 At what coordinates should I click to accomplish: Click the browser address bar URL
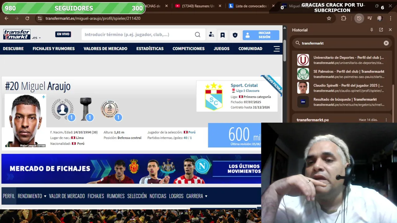pyautogui.click(x=93, y=18)
